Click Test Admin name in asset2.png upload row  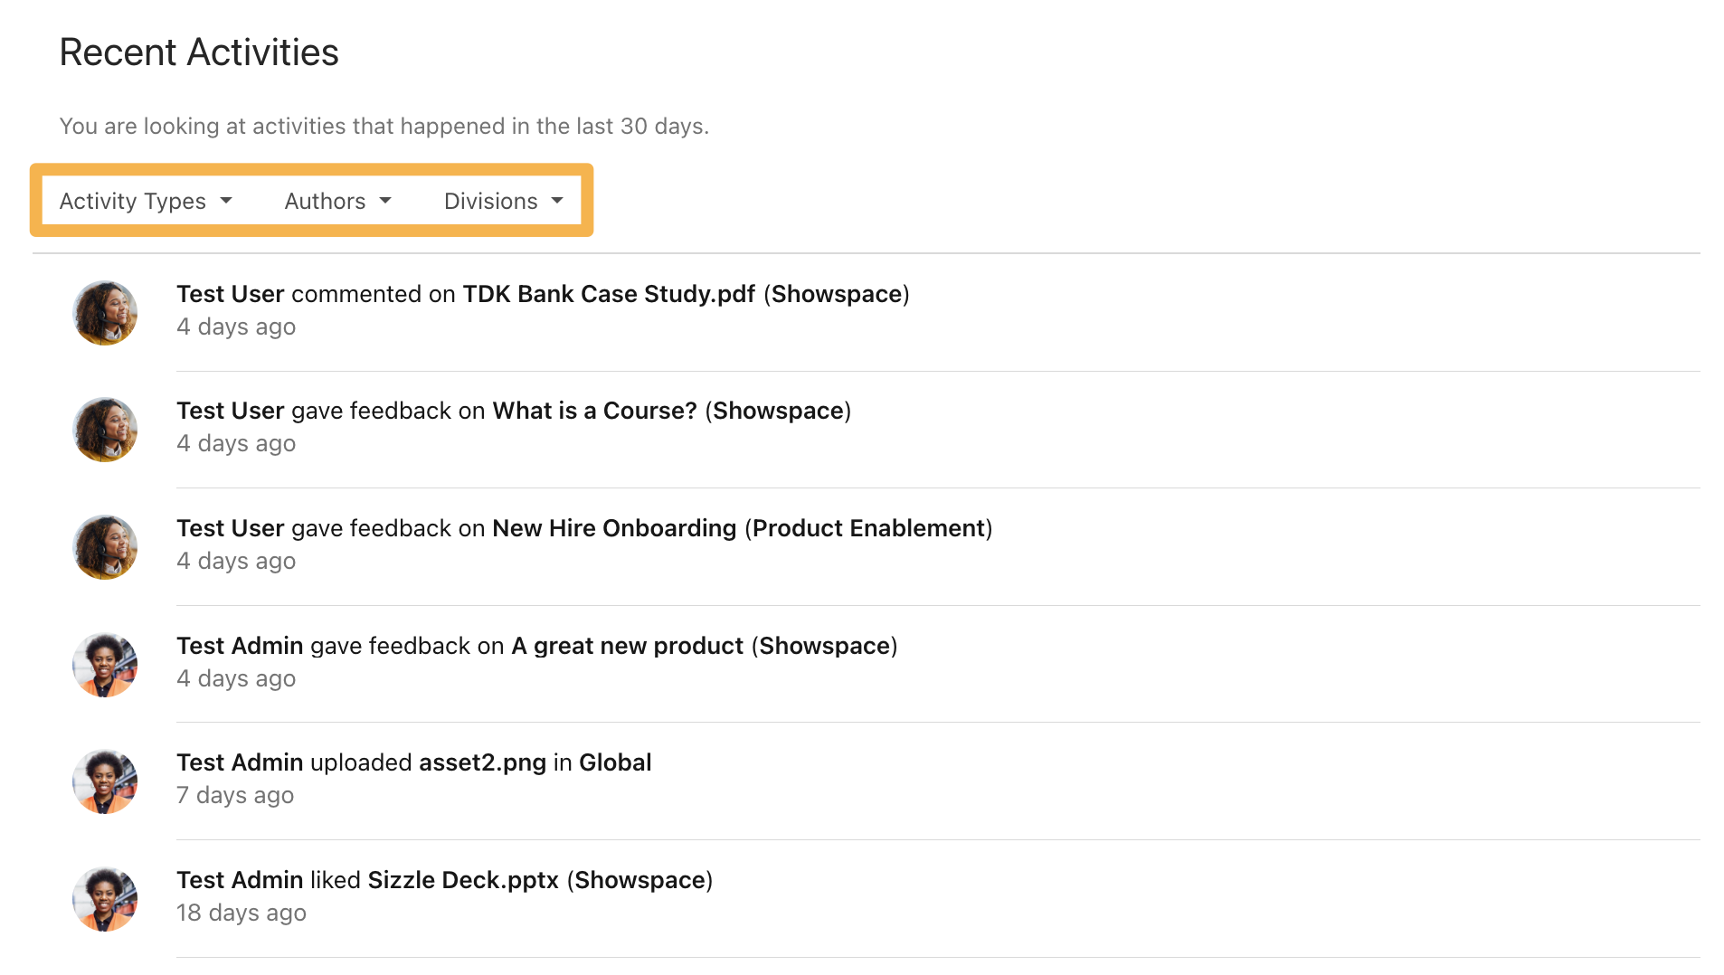click(240, 762)
